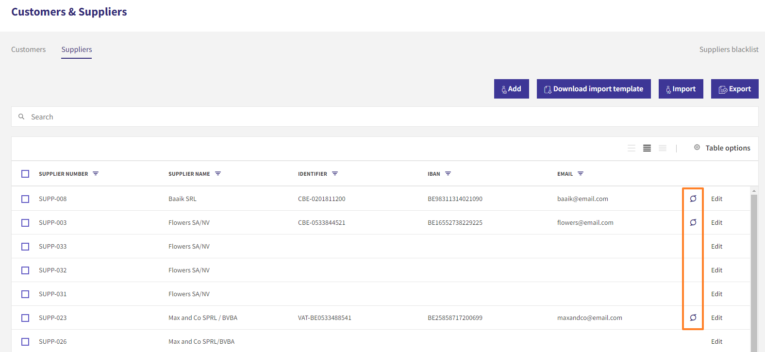Open Supplier Number column filter
This screenshot has width=765, height=352.
click(96, 173)
